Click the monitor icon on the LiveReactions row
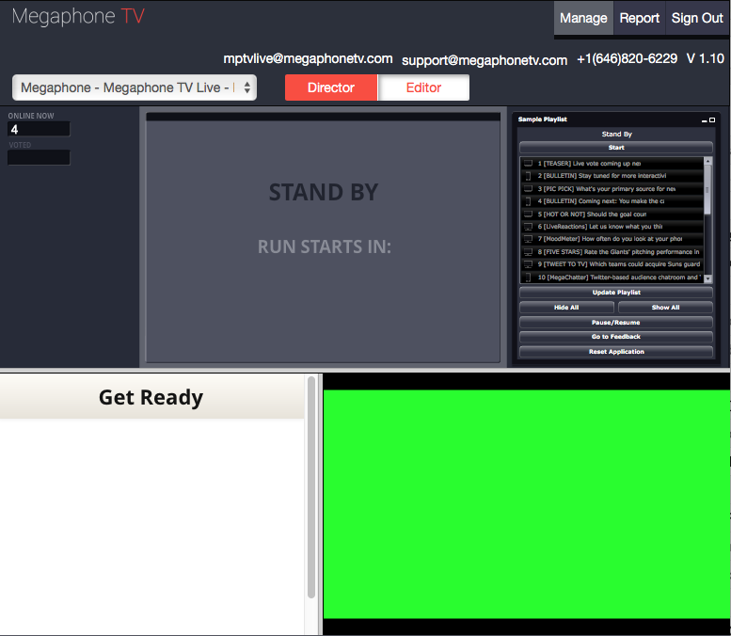Screen dimensions: 731x636 pos(528,227)
